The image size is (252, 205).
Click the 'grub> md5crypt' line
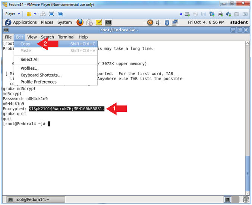coord(19,89)
